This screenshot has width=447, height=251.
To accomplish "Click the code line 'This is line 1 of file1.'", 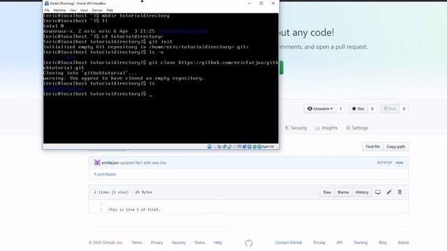I will (x=134, y=209).
